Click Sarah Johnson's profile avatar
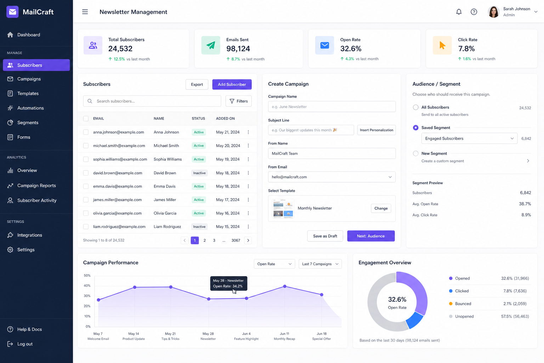 pos(494,12)
